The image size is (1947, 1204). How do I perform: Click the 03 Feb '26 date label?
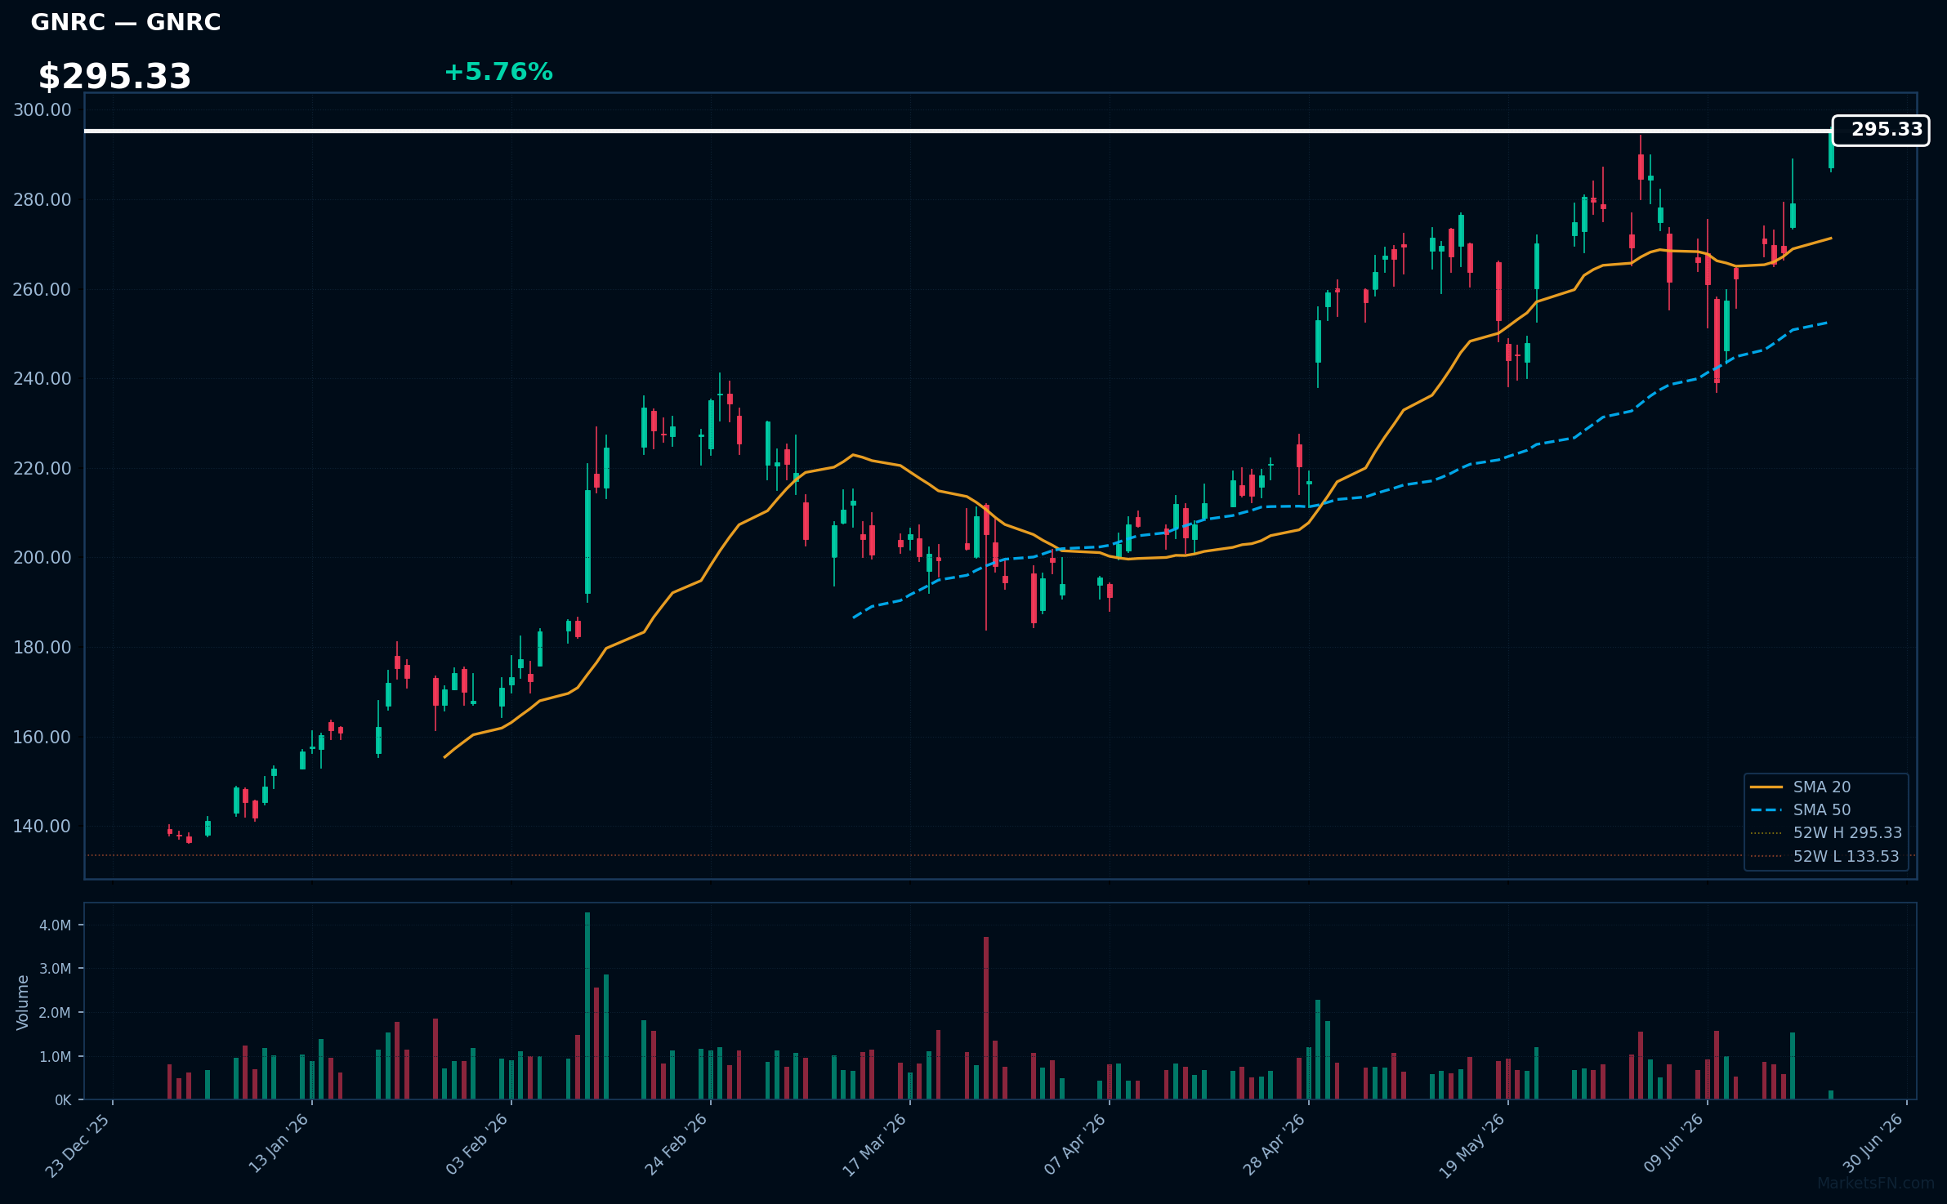click(x=476, y=1144)
